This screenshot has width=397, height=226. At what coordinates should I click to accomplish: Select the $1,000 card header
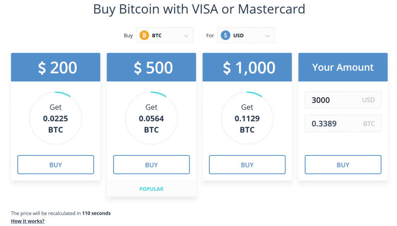click(247, 67)
